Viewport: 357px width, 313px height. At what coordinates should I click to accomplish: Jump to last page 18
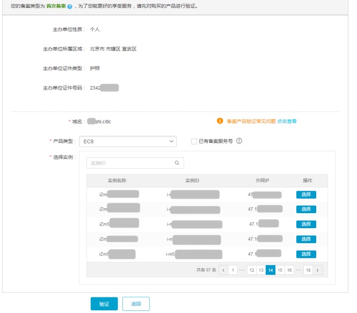308,270
